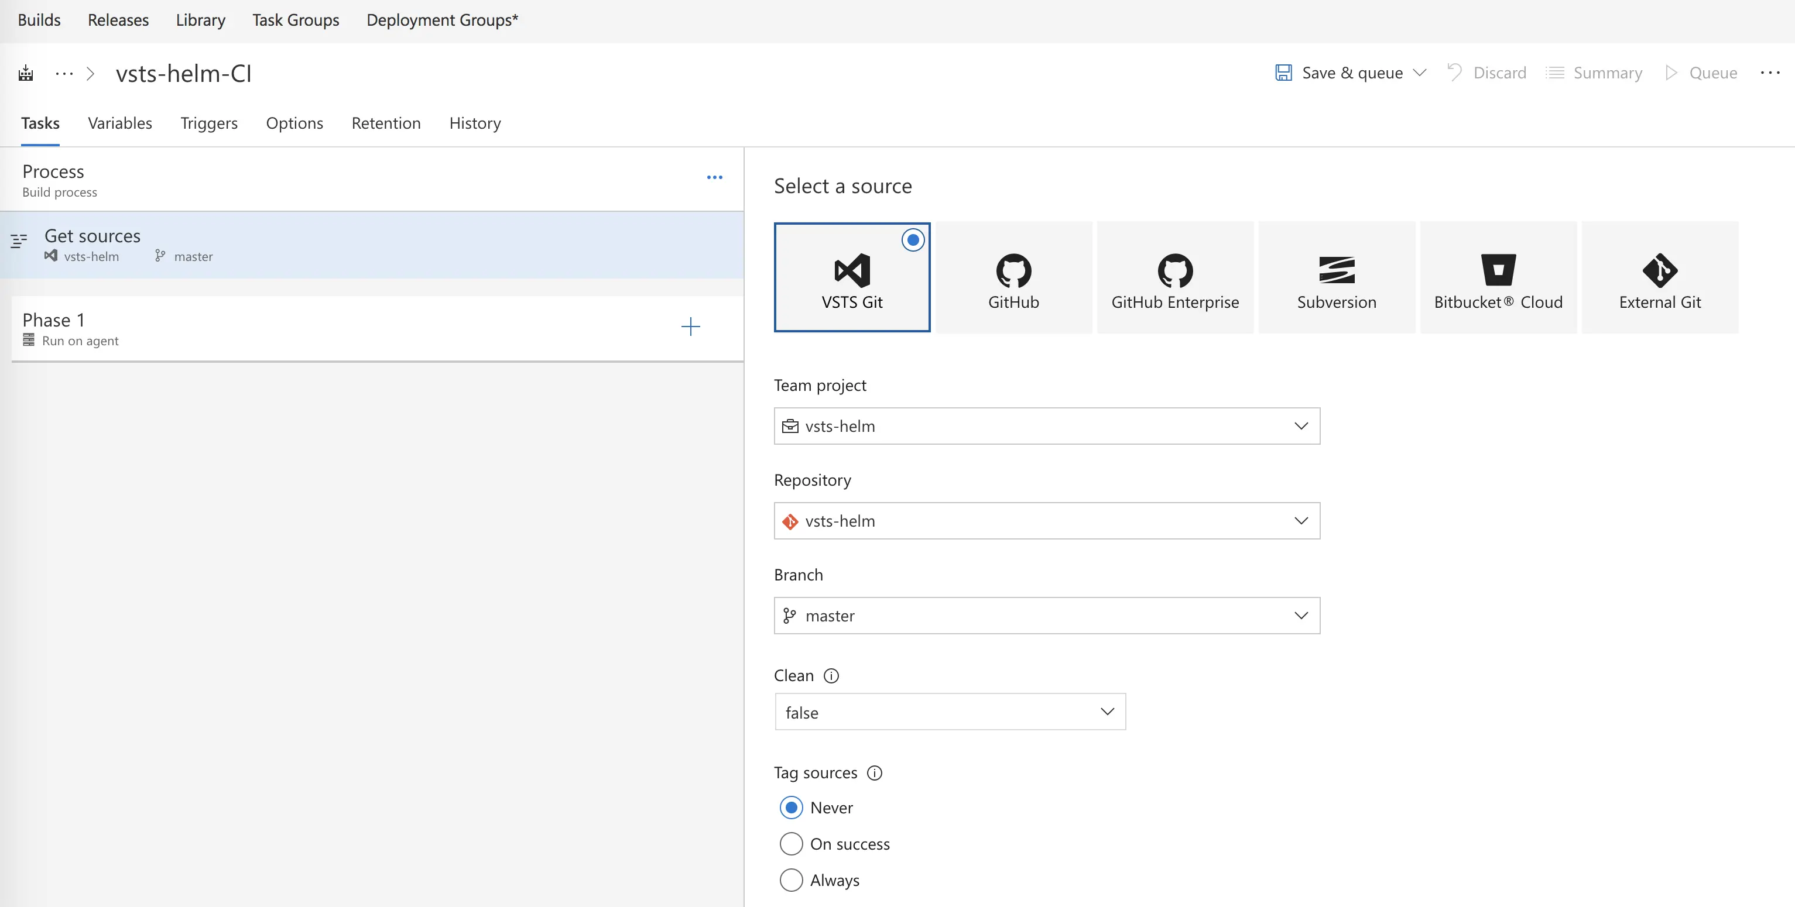Viewport: 1795px width, 907px height.
Task: Click the Discard undo icon
Action: click(1454, 72)
